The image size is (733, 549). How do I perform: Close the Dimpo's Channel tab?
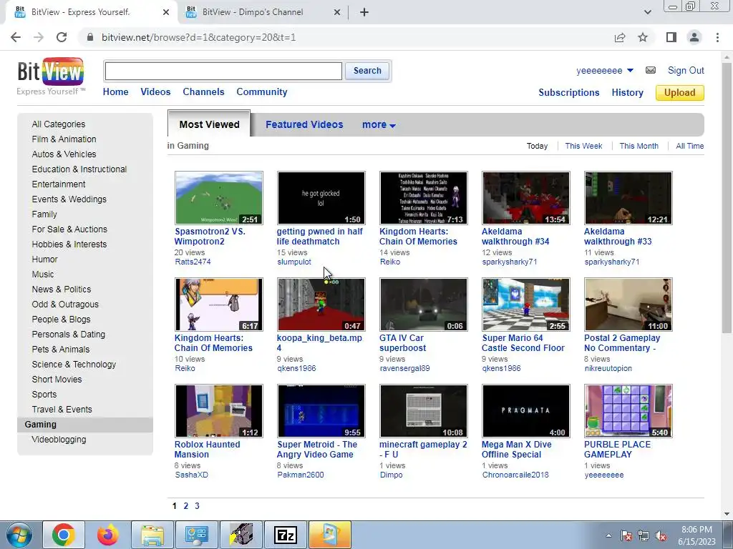point(337,12)
